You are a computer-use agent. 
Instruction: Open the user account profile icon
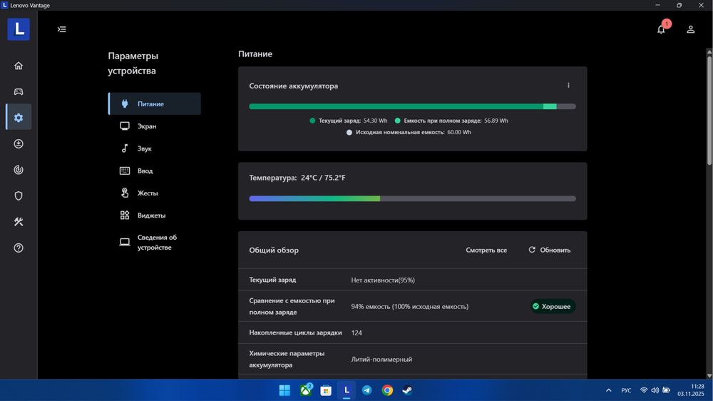tap(690, 29)
